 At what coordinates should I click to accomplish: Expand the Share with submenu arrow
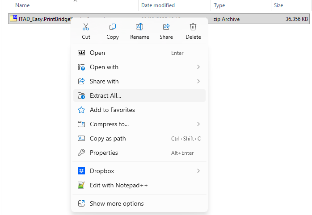tap(198, 81)
